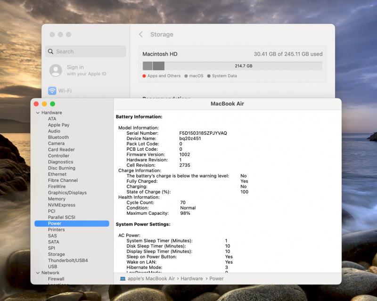Click the System Power Settings heading

point(143,224)
